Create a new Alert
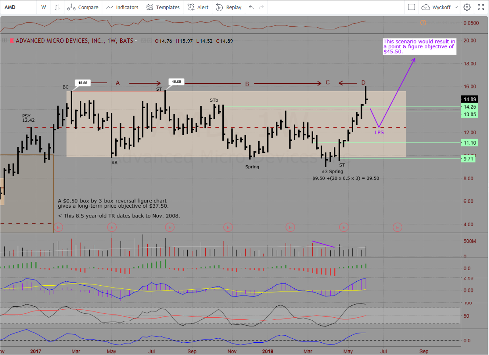 (198, 7)
